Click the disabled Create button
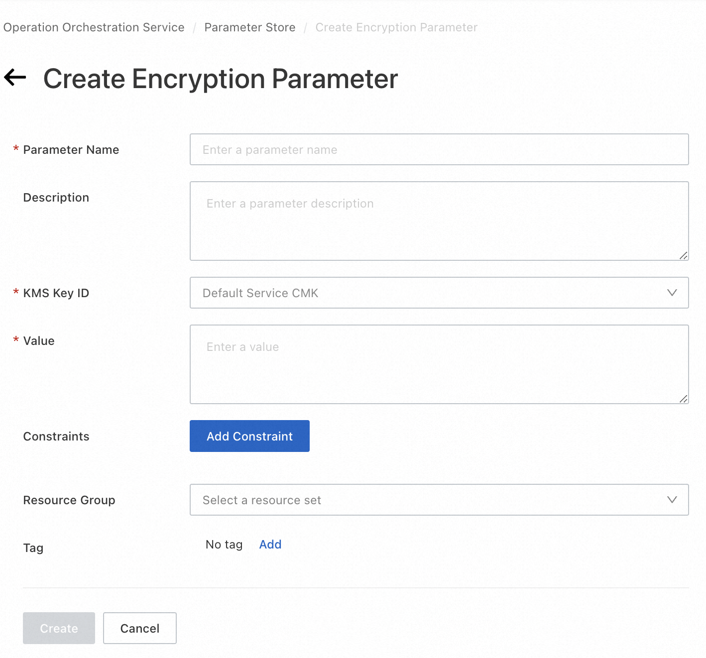 pos(59,628)
